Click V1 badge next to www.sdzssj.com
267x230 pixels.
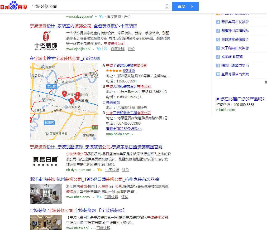[101, 16]
